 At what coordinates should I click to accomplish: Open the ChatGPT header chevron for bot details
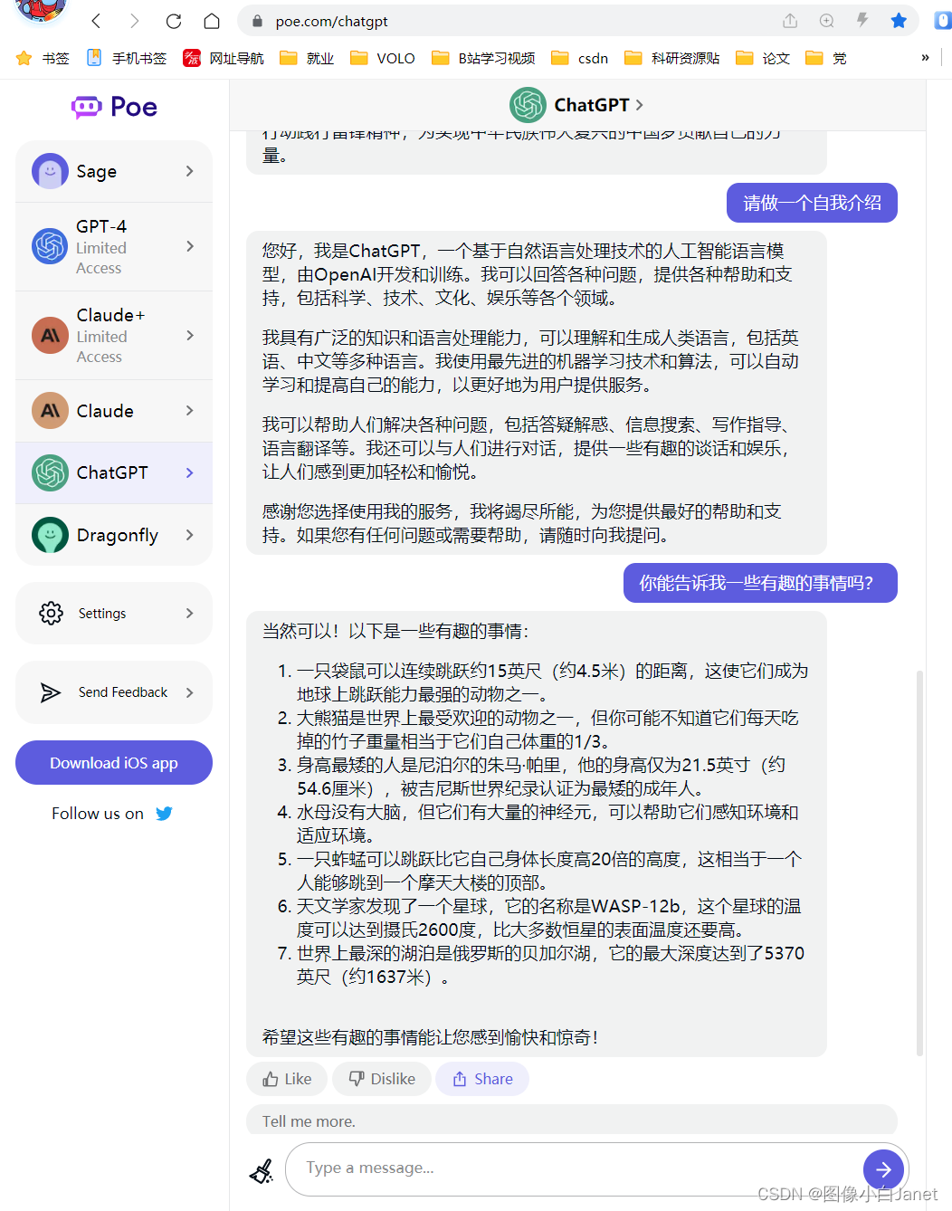pos(640,105)
